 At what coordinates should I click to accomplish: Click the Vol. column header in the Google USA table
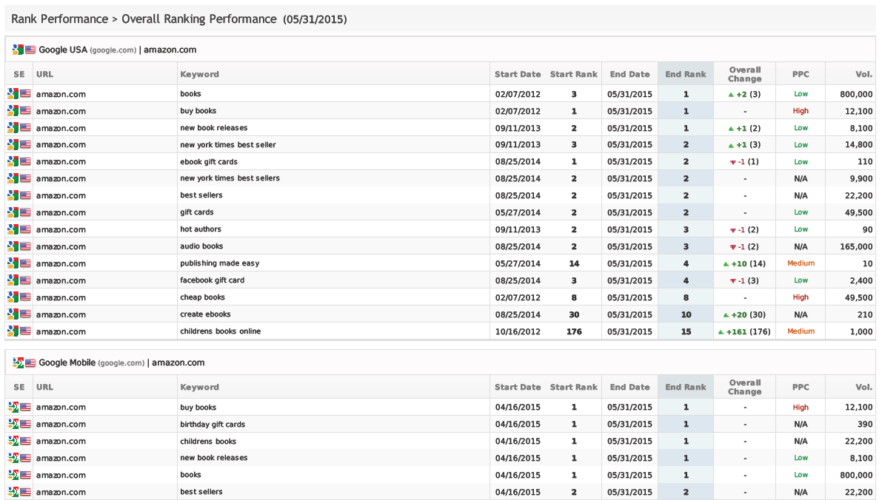[x=863, y=74]
